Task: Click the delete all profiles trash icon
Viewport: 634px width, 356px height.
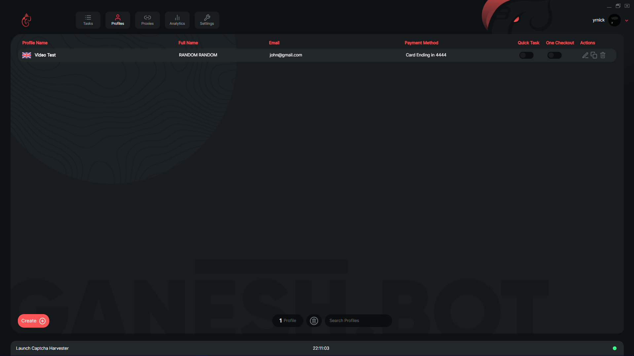Action: click(x=314, y=321)
